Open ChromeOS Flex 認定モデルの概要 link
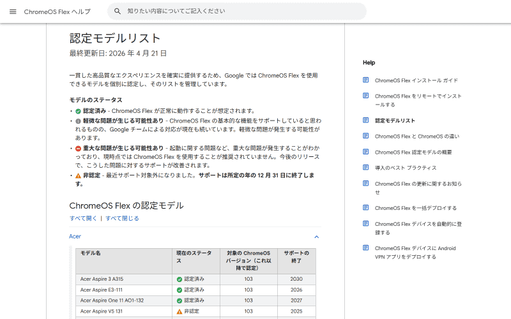This screenshot has height=319, width=511. point(413,152)
